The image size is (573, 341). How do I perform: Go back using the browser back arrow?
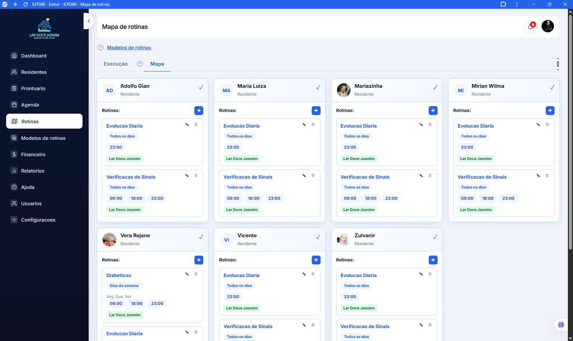pyautogui.click(x=15, y=4)
